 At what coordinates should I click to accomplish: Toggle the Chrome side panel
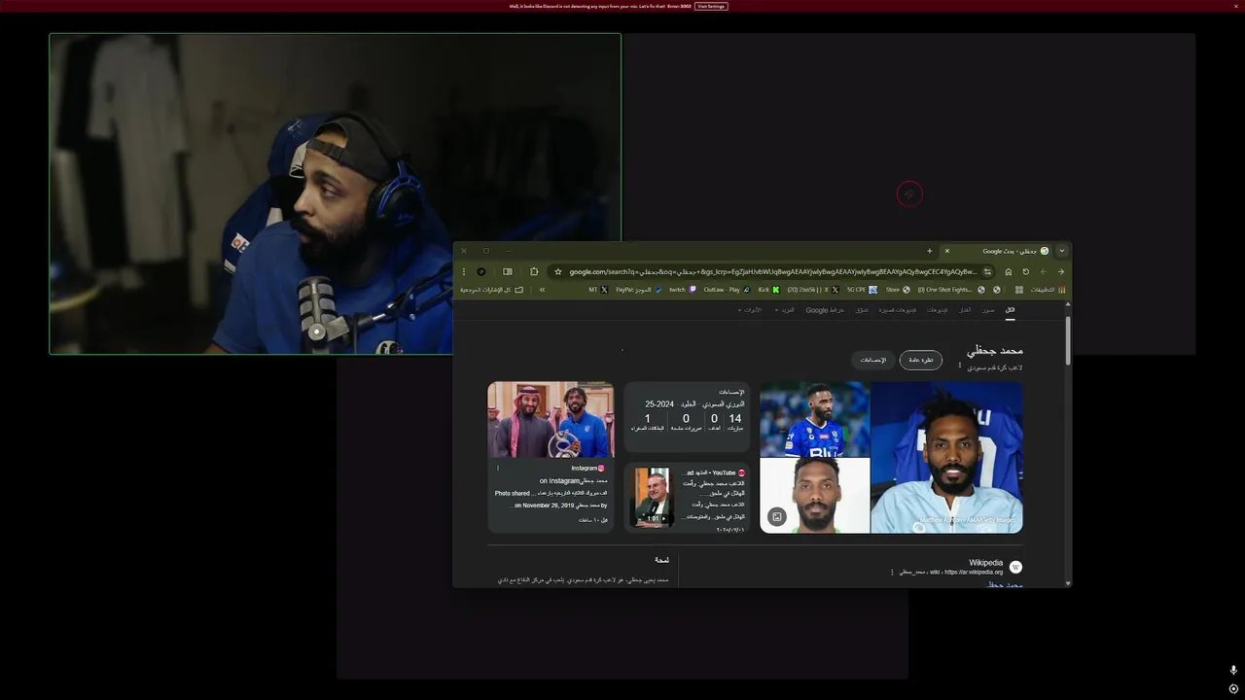coord(508,272)
